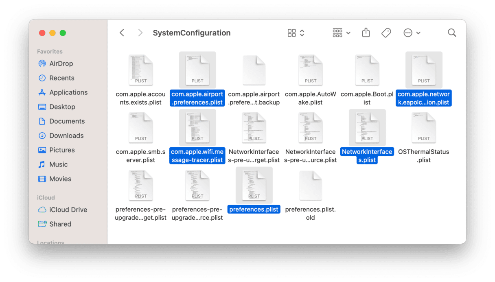Select the com.apple.smb.server.plist file icon
The image size is (495, 282).
click(x=141, y=128)
